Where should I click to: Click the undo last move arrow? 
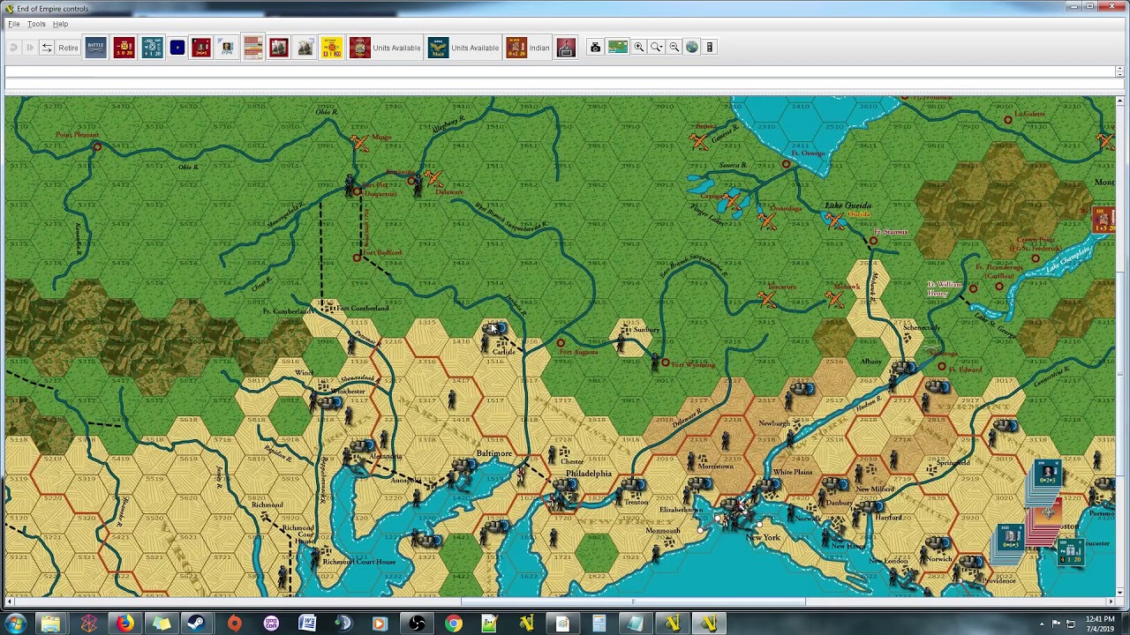point(13,48)
